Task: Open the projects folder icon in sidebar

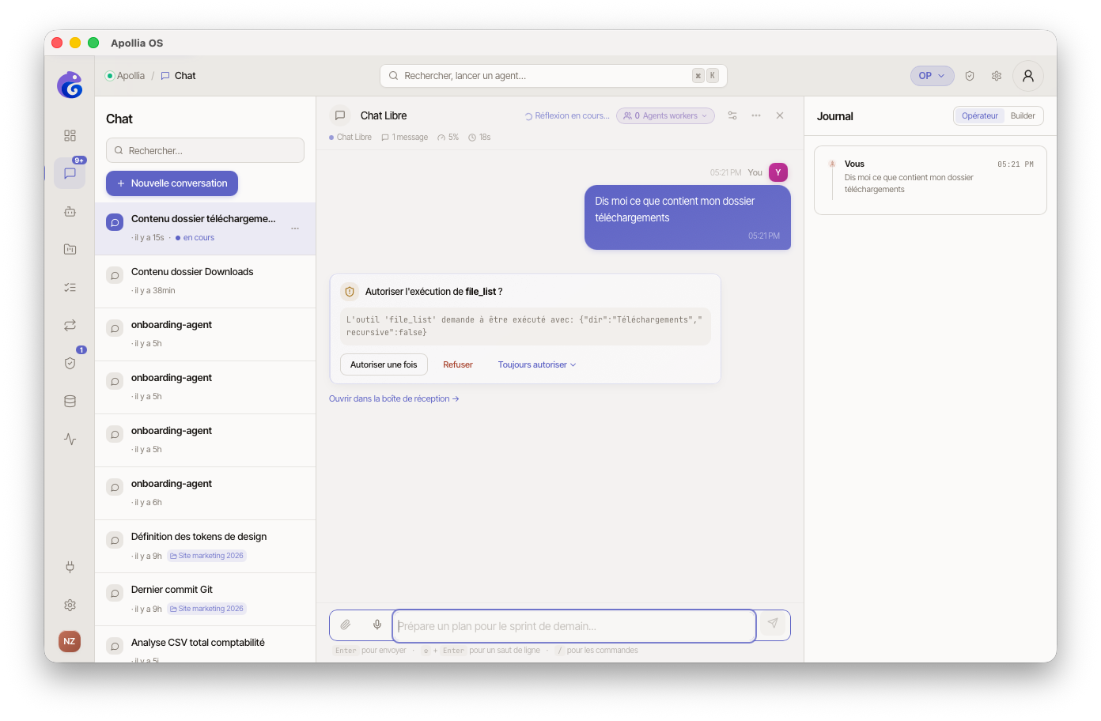Action: coord(70,249)
